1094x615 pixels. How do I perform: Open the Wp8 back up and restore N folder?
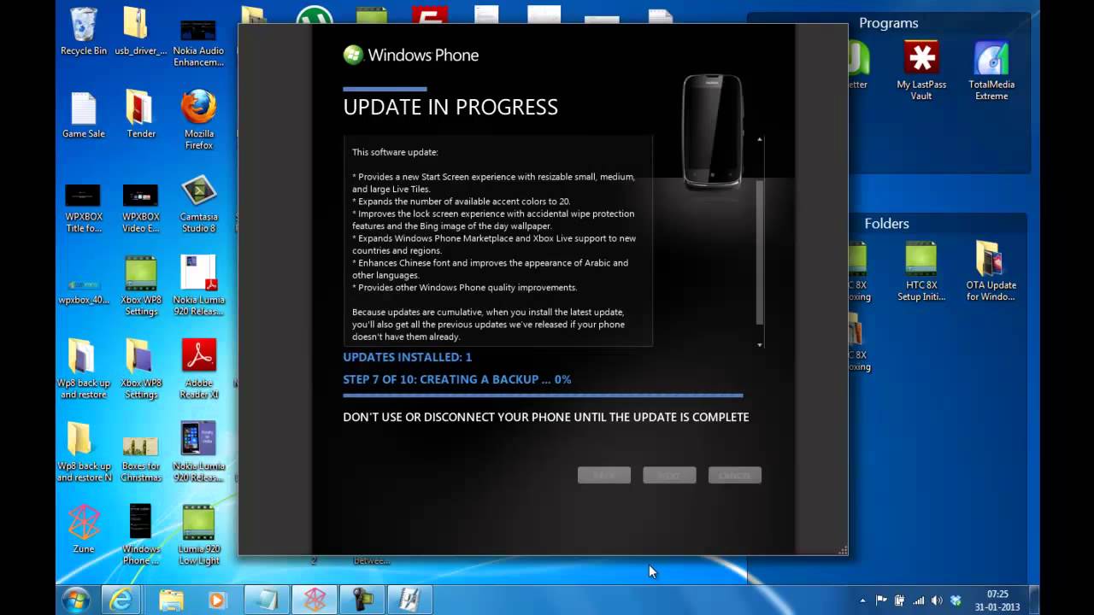(x=84, y=452)
